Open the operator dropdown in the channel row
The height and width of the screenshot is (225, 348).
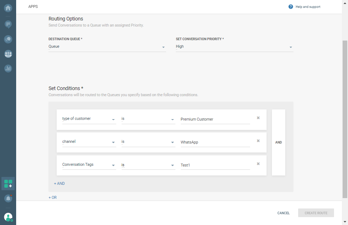[x=148, y=142]
